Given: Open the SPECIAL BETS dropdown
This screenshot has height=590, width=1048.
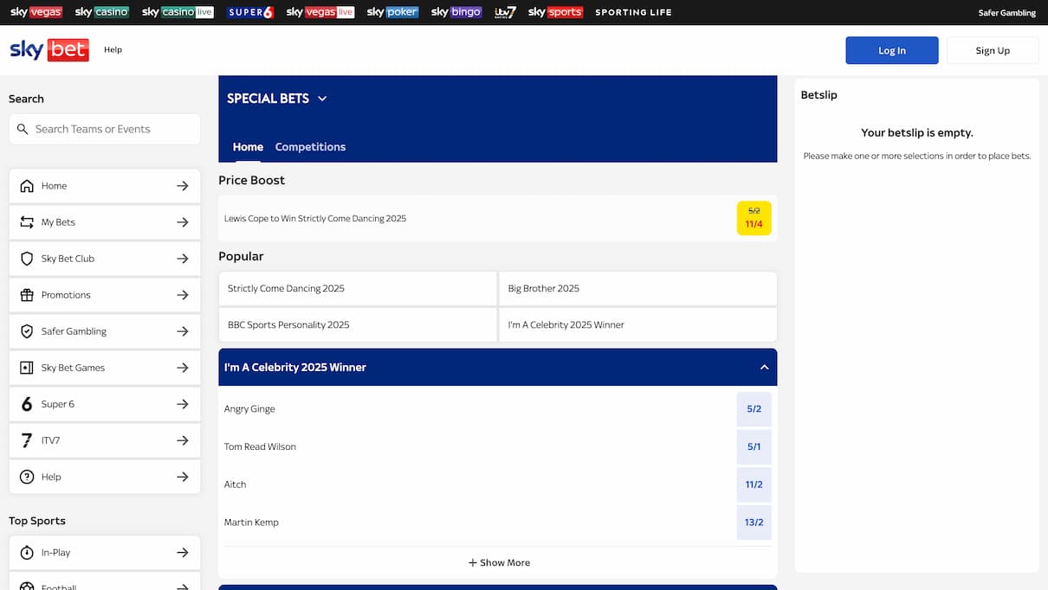Looking at the screenshot, I should [321, 98].
